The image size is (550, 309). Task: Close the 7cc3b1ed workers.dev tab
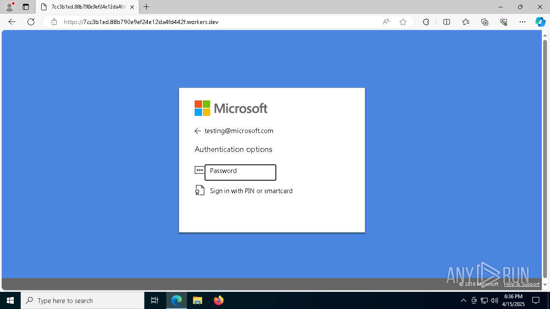point(132,7)
